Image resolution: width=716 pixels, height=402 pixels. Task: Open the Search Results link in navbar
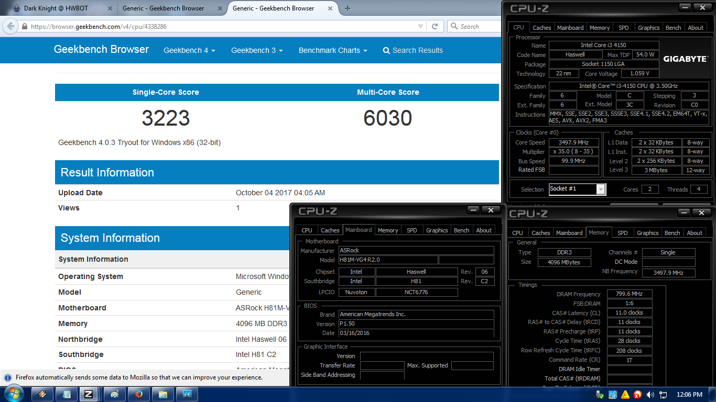413,50
